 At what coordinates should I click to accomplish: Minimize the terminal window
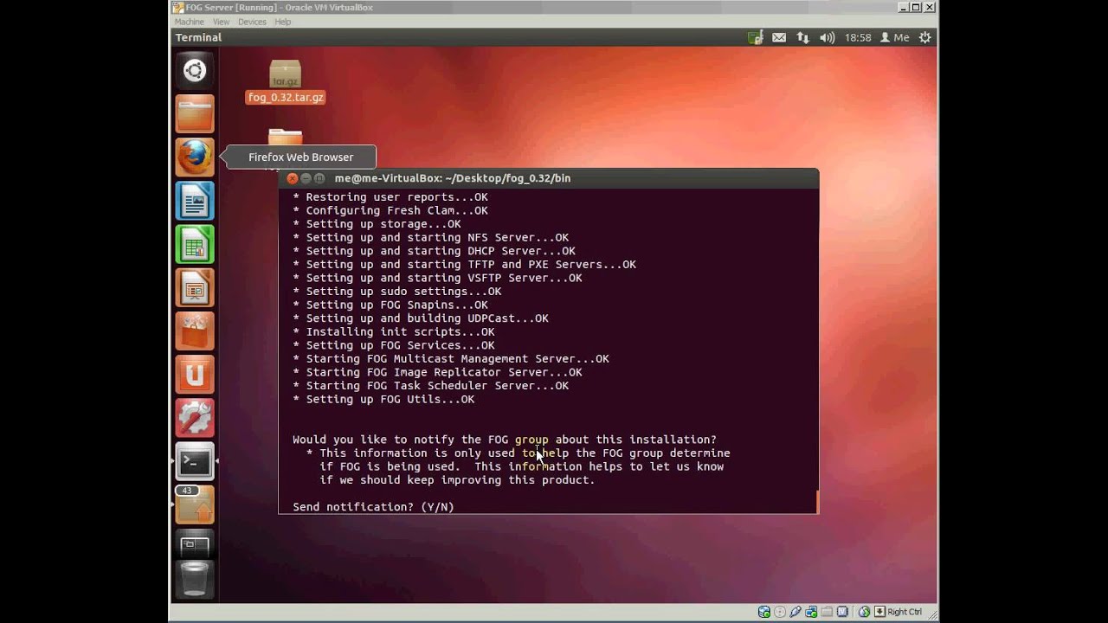click(x=306, y=178)
